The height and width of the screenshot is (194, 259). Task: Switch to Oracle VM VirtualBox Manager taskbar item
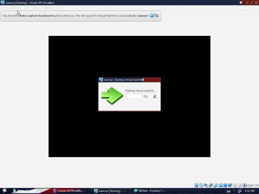(69, 191)
